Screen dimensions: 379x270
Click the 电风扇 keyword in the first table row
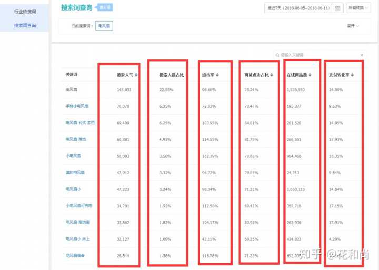pos(71,89)
